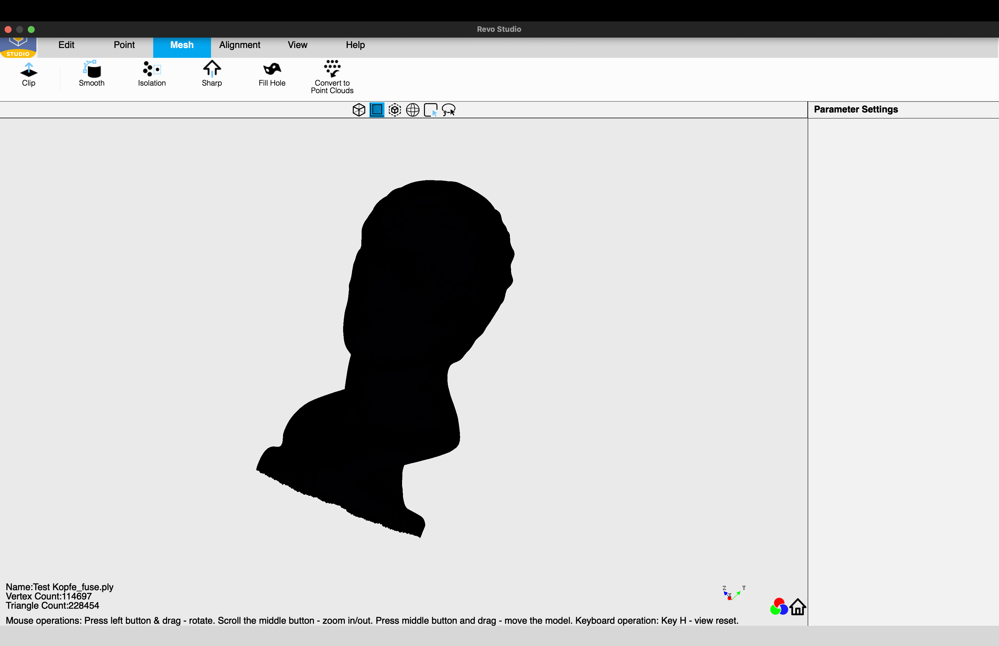Toggle the highlighted shaded display mode

(x=377, y=110)
